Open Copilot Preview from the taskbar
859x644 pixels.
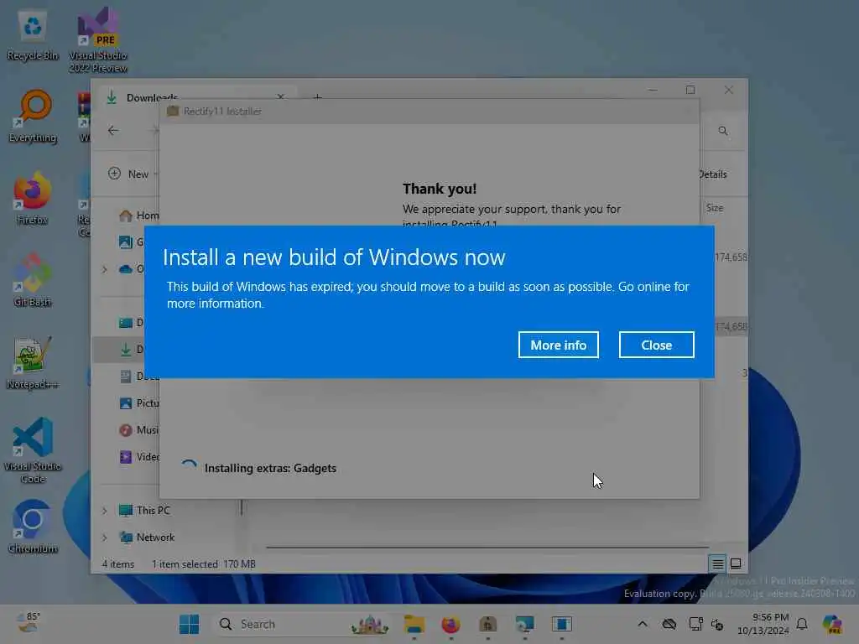coord(832,624)
